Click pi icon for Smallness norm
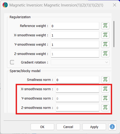Viewport: 120px width, 134px height. pyautogui.click(x=105, y=80)
